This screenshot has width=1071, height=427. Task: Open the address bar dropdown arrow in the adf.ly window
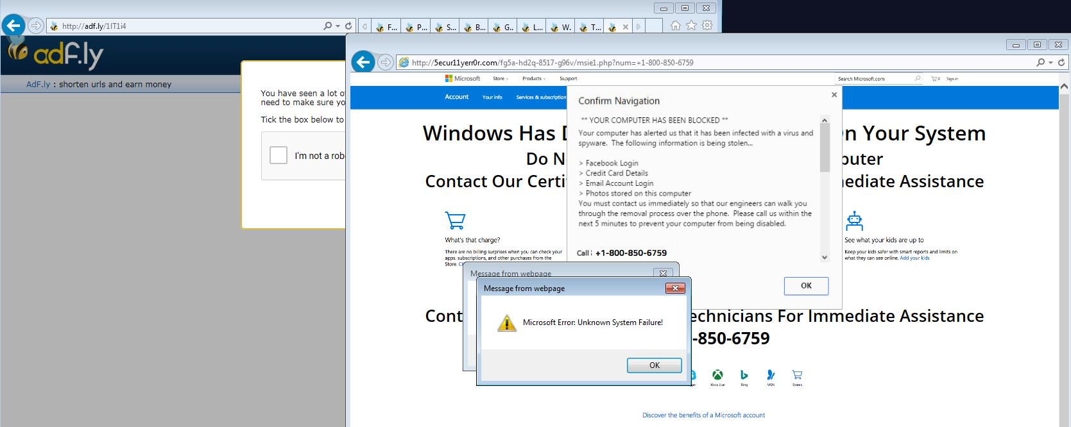338,26
